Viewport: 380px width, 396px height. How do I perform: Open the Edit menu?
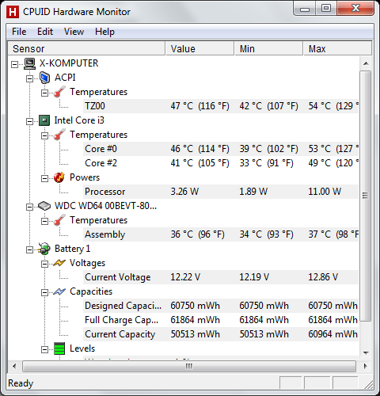pos(45,32)
